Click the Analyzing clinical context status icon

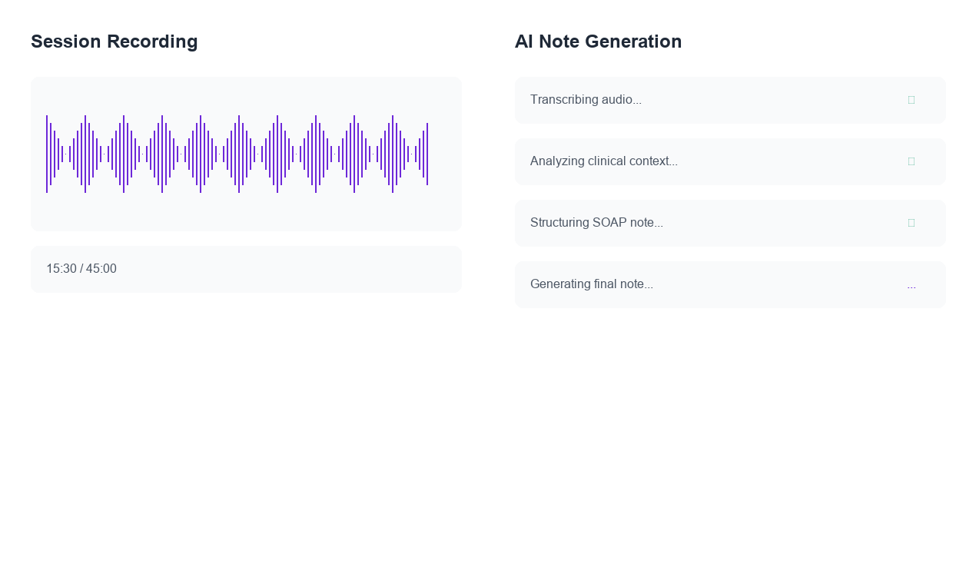click(x=911, y=161)
